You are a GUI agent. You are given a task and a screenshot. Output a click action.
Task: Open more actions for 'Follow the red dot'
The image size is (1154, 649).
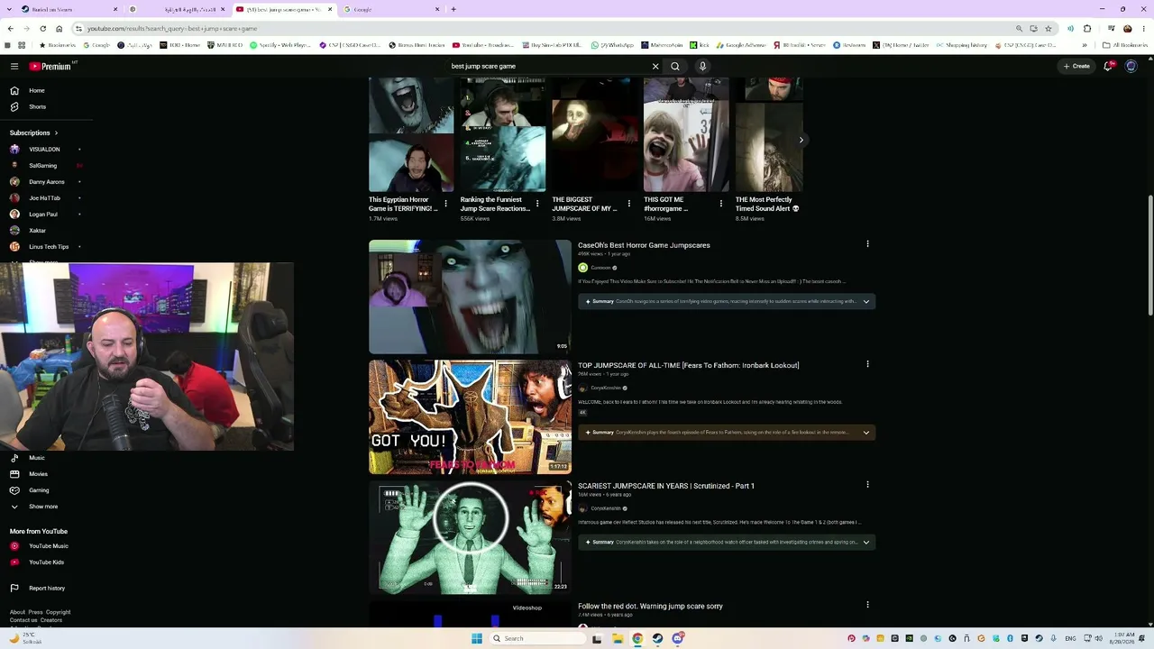point(867,605)
